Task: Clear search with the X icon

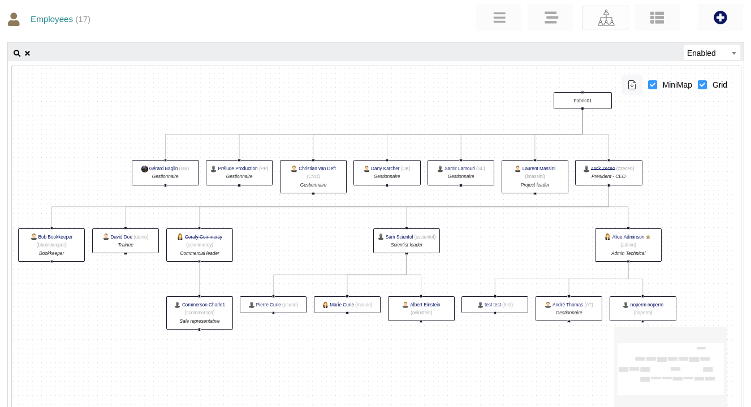Action: tap(27, 53)
